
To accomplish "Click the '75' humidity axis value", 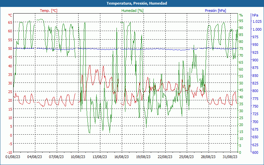I will (241, 49).
